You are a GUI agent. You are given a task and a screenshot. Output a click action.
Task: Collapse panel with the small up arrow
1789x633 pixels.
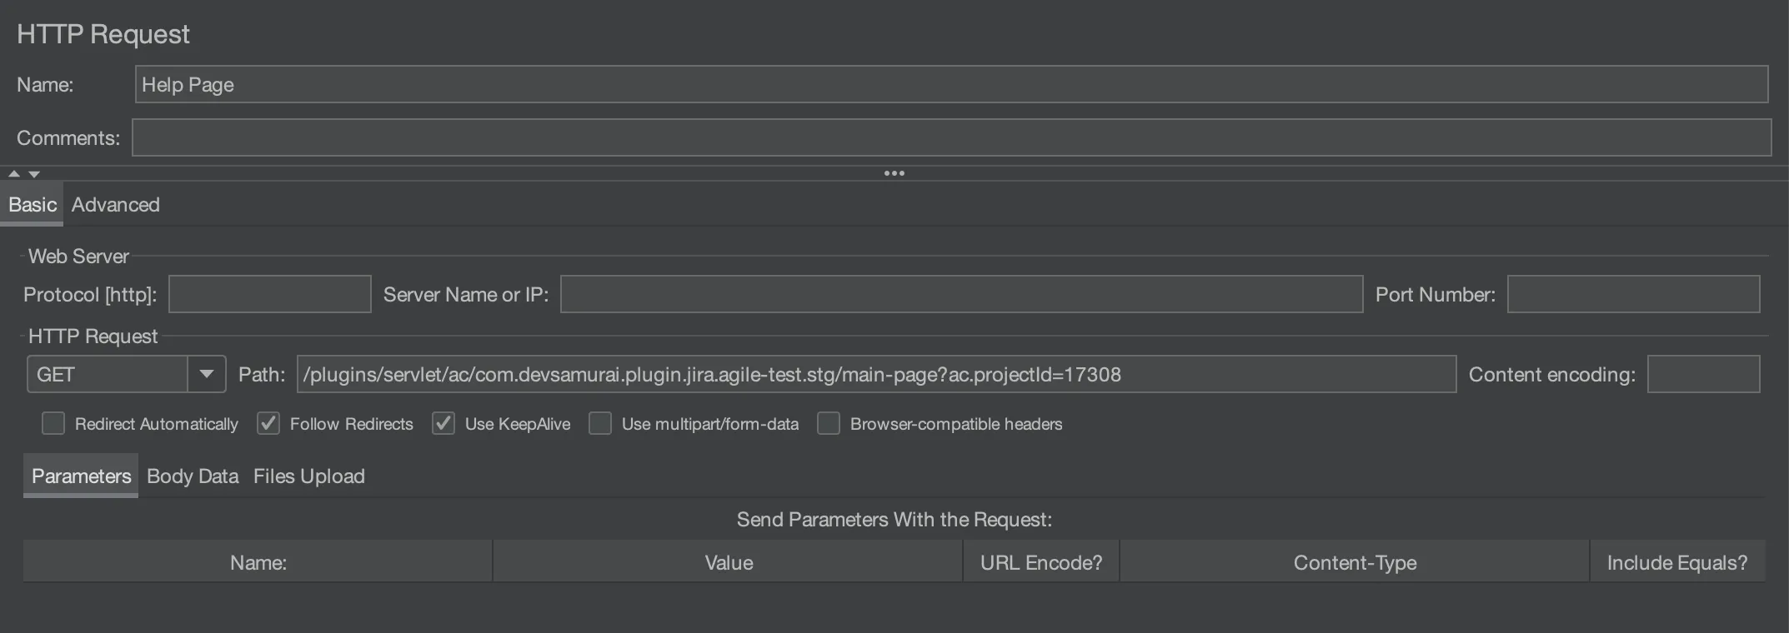[x=14, y=174]
